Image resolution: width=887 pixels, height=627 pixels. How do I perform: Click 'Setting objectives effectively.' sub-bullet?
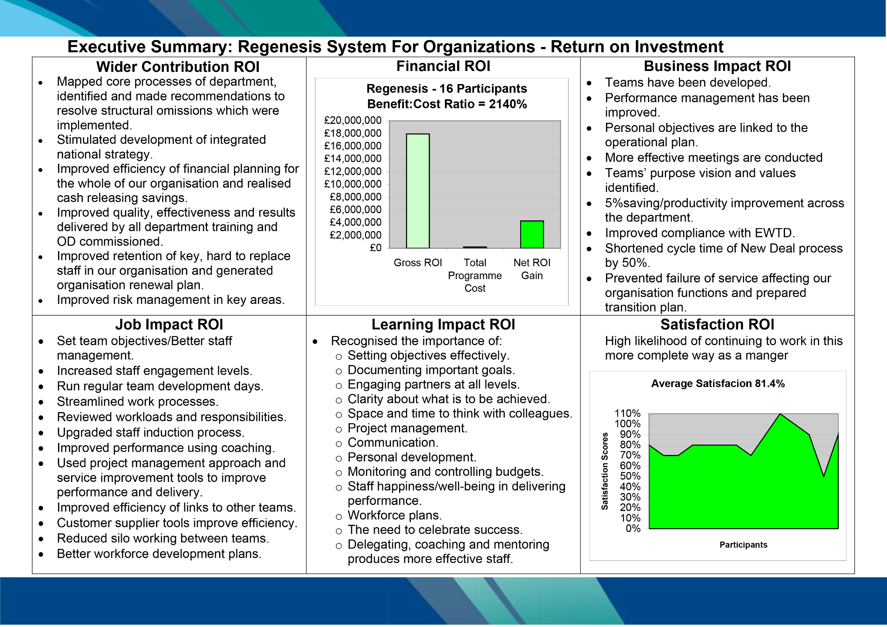tap(428, 356)
